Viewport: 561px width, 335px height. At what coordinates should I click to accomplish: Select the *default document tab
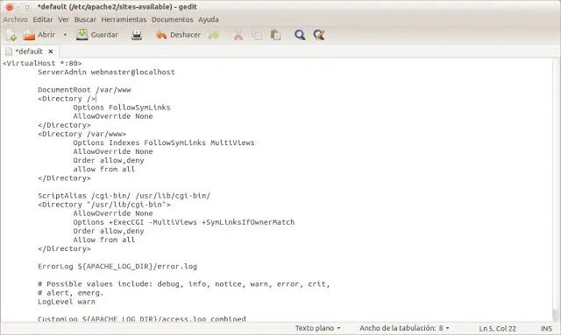[x=29, y=52]
